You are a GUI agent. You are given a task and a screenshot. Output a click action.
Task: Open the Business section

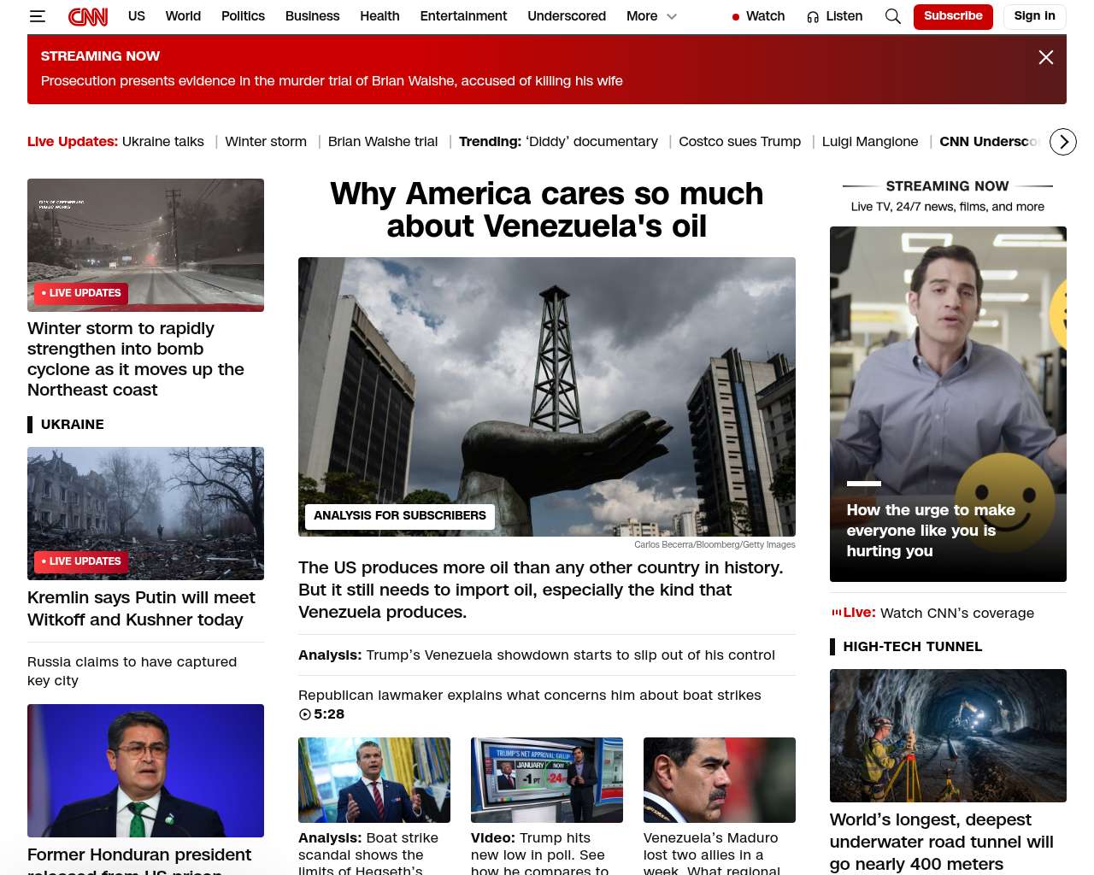pos(312,16)
